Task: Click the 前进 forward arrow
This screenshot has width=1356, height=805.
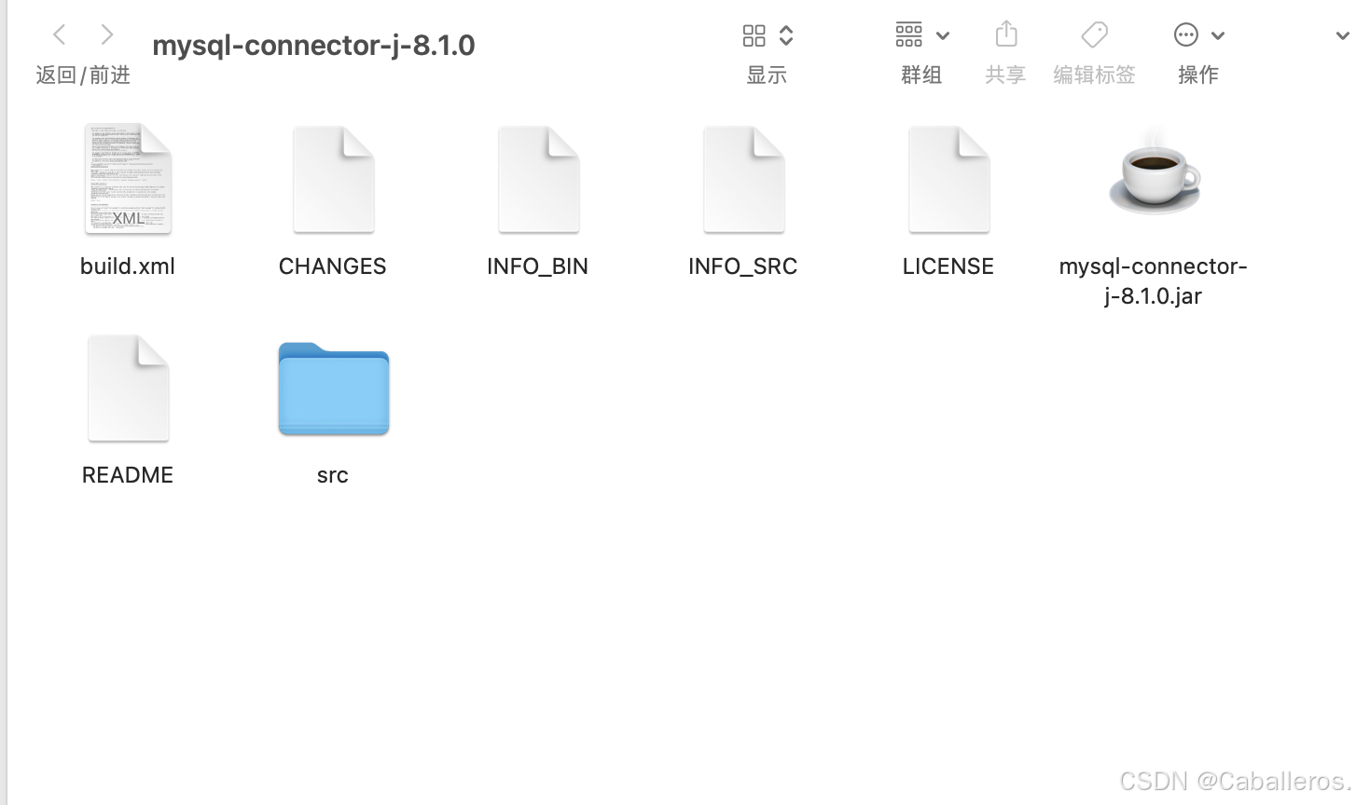Action: pyautogui.click(x=106, y=34)
